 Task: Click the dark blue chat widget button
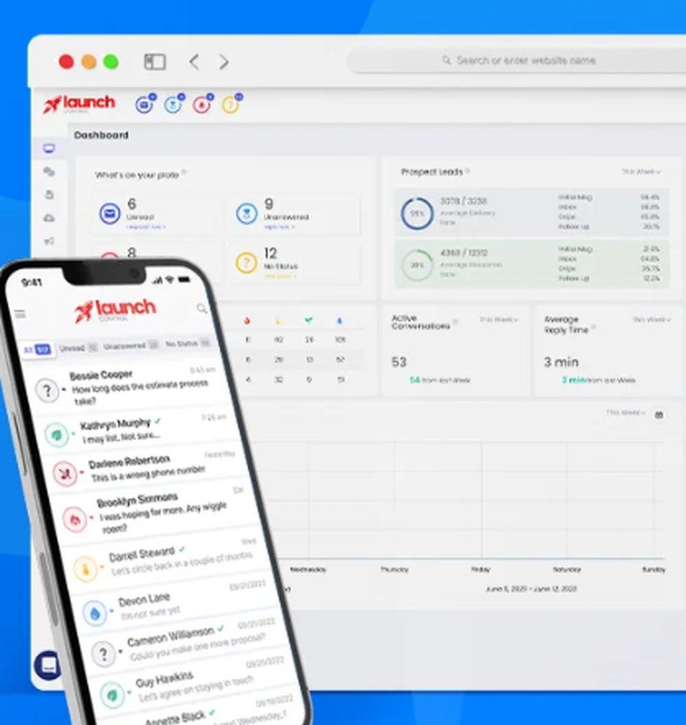point(47,665)
